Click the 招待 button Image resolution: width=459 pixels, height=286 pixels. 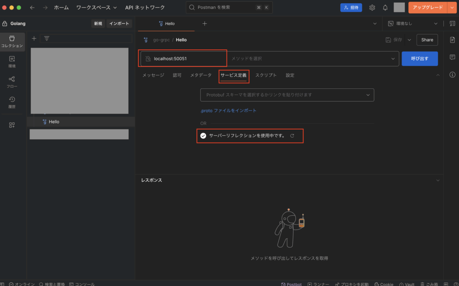(x=351, y=8)
